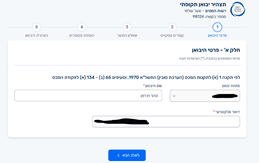The image size is (259, 163).
Task: Expand the מזהה יבואן dropdown arrow
Action: pyautogui.click(x=174, y=96)
